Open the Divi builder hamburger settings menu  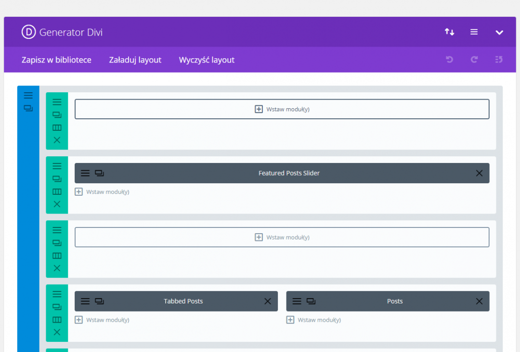474,32
